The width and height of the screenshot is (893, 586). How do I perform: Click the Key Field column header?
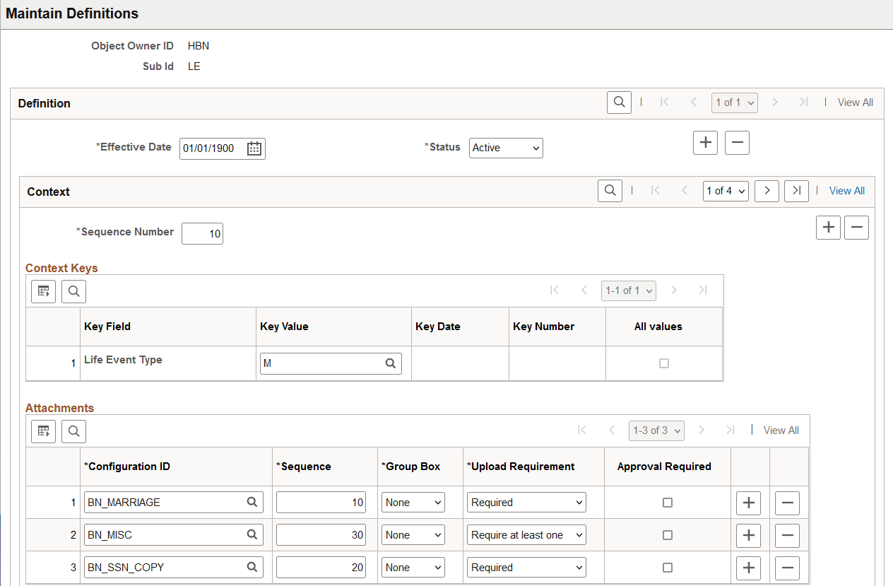click(107, 327)
